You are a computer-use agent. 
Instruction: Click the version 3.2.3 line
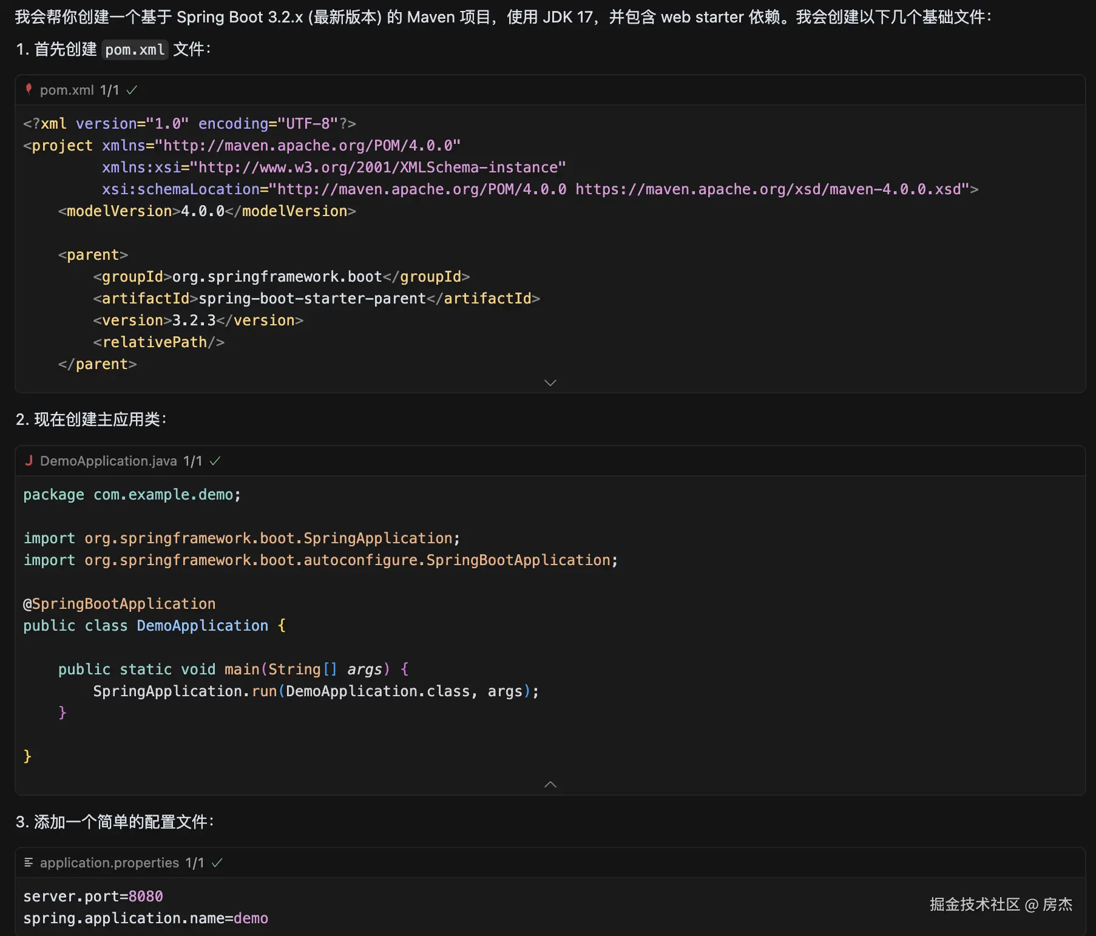click(198, 320)
